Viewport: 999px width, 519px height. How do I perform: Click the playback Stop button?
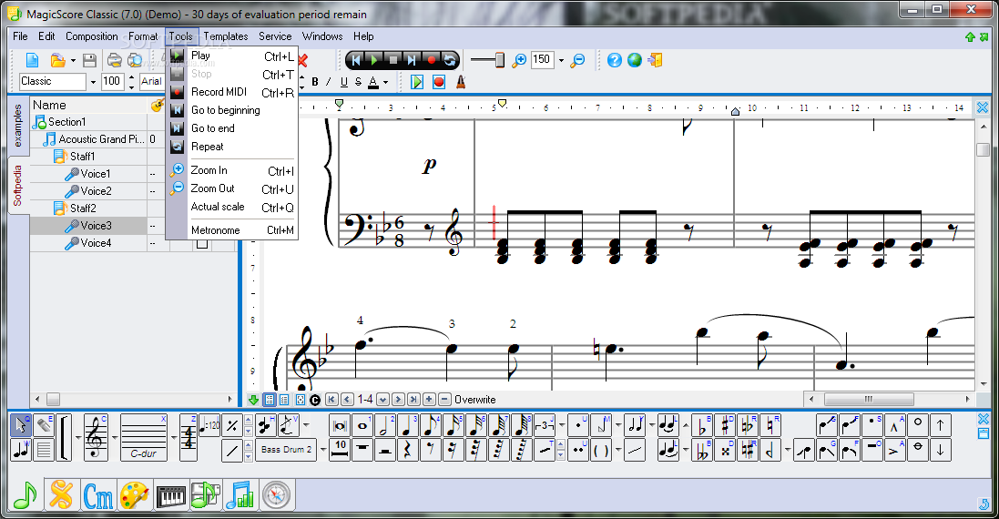(x=393, y=60)
